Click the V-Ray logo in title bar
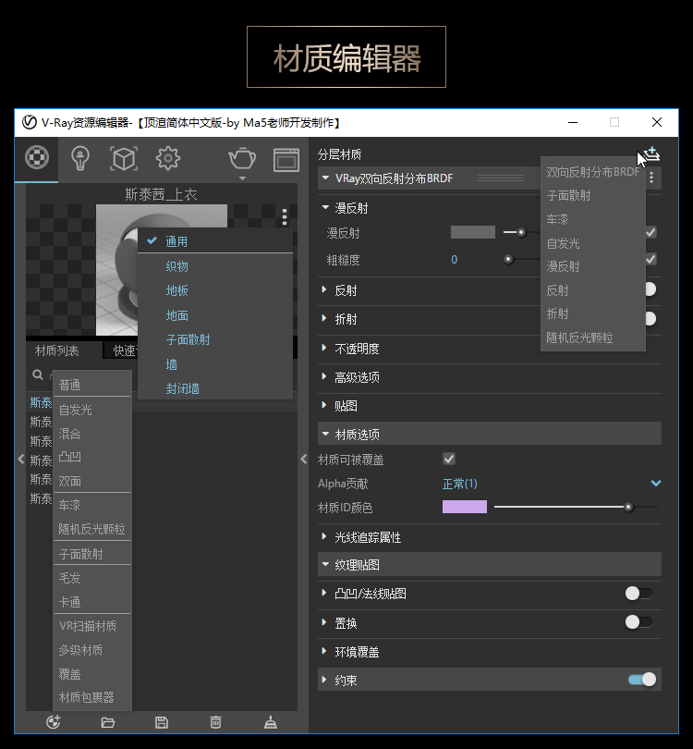Screen dimensions: 693x749 pyautogui.click(x=30, y=122)
